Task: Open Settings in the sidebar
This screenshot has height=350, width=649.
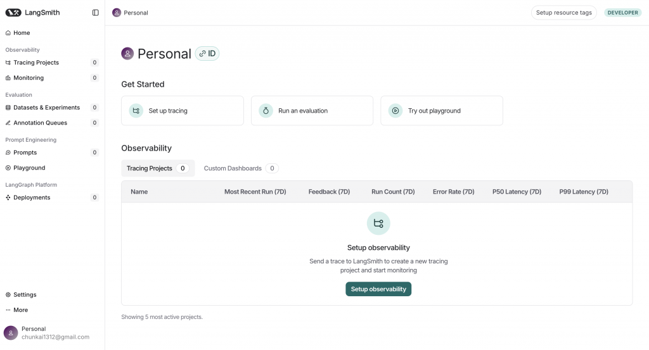Action: pyautogui.click(x=52, y=295)
